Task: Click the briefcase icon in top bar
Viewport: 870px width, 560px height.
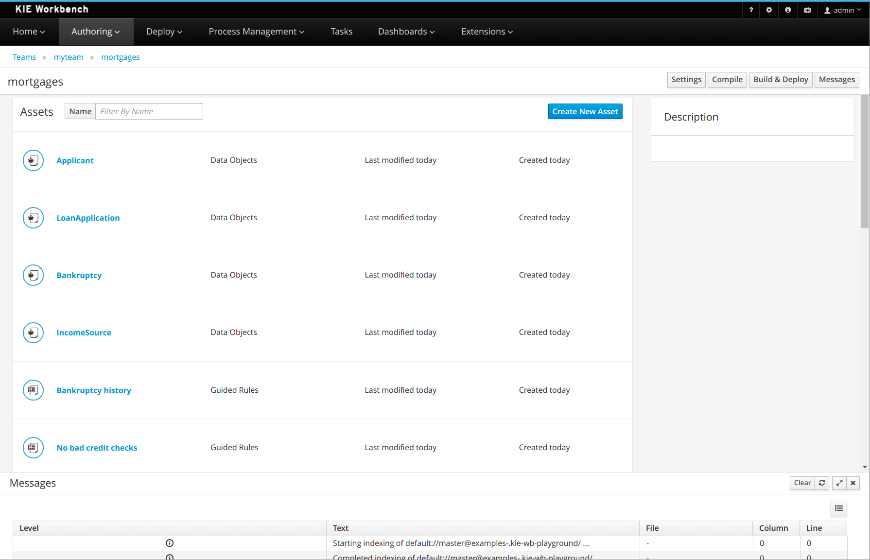Action: pos(807,10)
